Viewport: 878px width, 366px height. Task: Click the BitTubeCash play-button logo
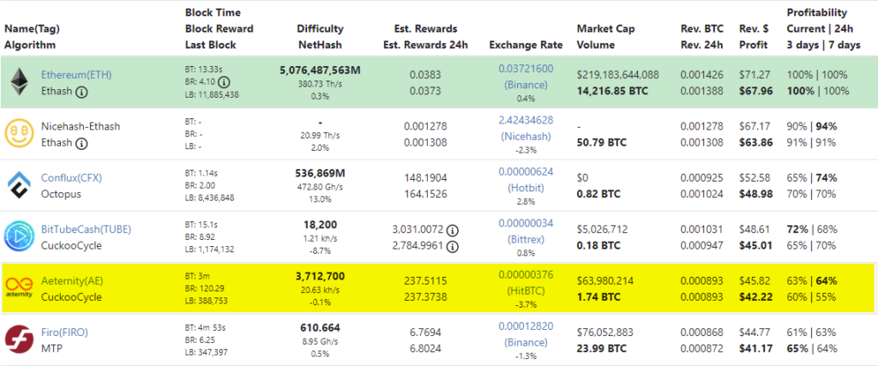(19, 237)
